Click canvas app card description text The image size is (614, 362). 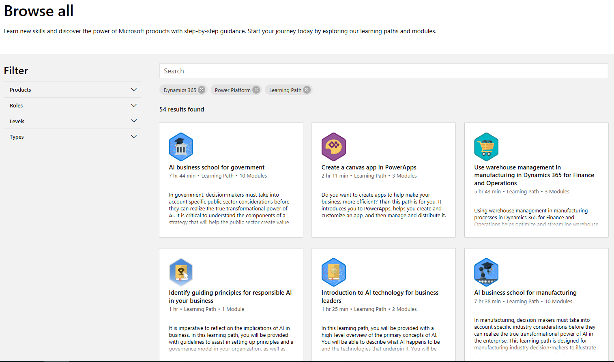click(384, 205)
